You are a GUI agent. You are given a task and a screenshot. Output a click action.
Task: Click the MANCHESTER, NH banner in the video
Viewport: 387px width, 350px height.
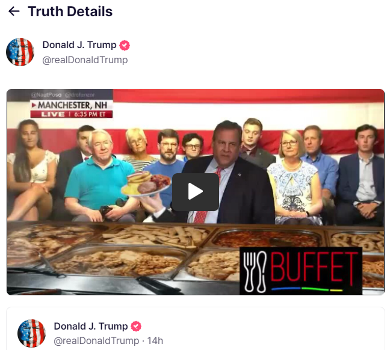(72, 105)
